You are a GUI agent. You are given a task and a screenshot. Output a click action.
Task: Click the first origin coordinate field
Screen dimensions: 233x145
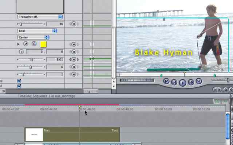point(35,51)
